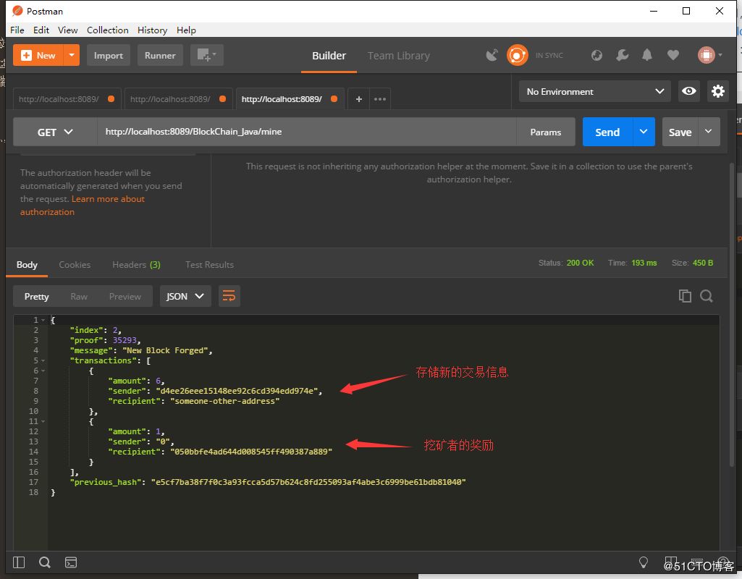Click the blue Send button

pos(607,132)
